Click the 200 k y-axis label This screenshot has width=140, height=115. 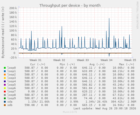[13, 8]
